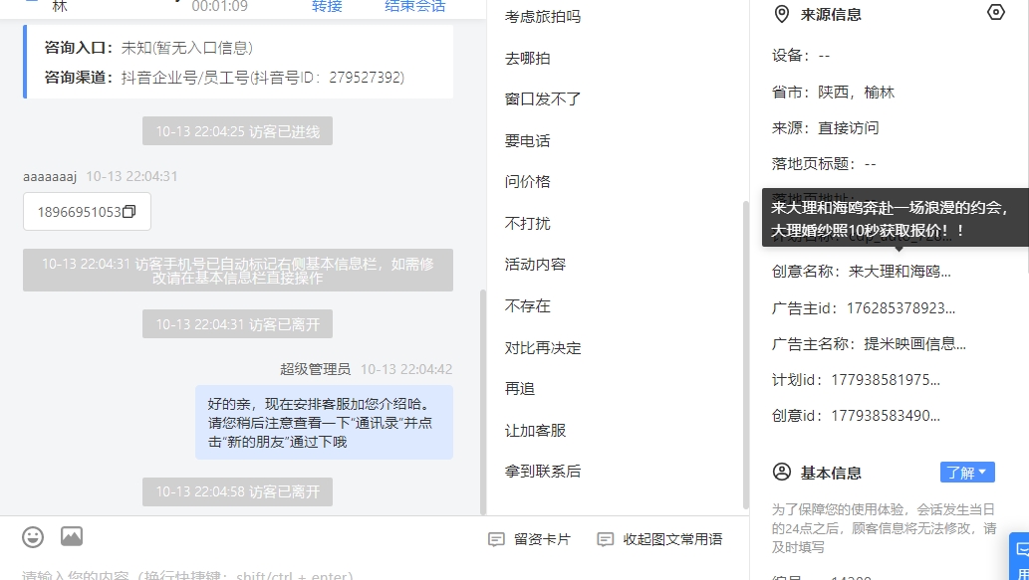Open the image upload icon

point(72,537)
